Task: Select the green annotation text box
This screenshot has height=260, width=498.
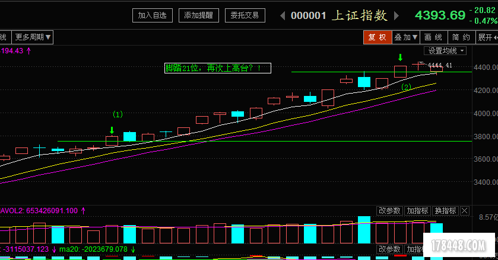Action: 217,69
